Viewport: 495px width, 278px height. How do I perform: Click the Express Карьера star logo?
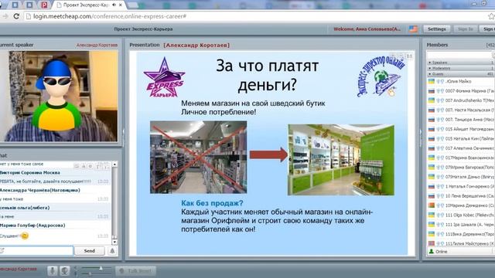click(164, 77)
